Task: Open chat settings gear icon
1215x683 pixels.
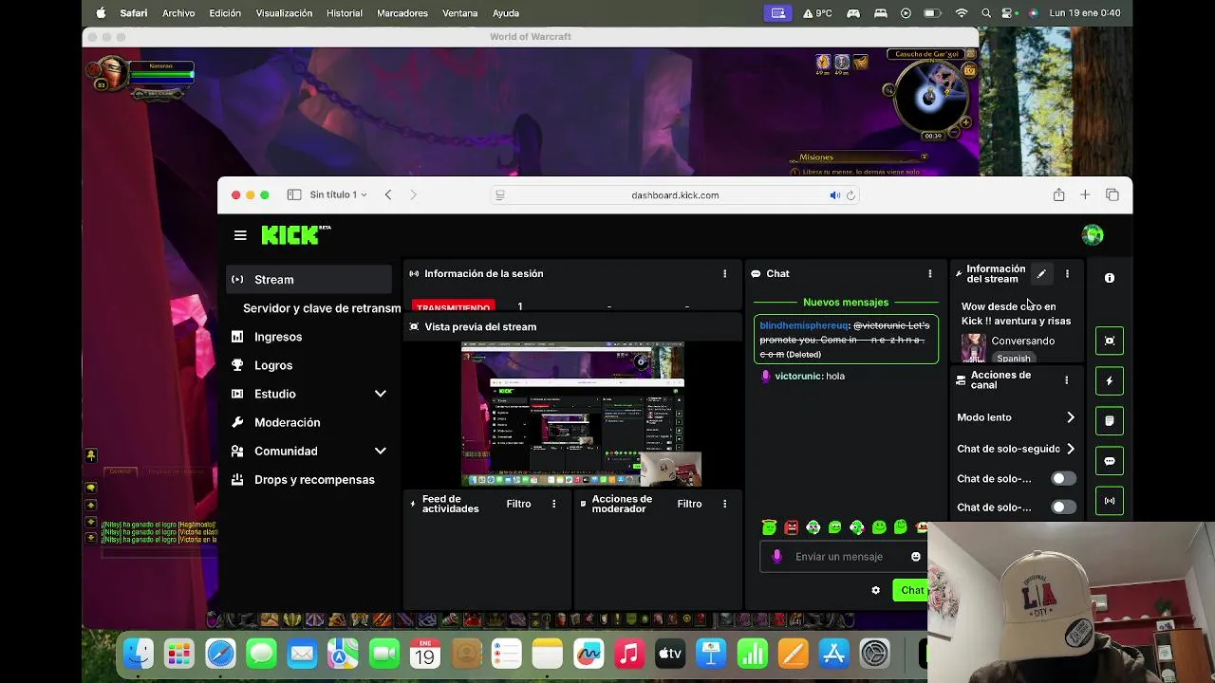Action: (x=875, y=590)
